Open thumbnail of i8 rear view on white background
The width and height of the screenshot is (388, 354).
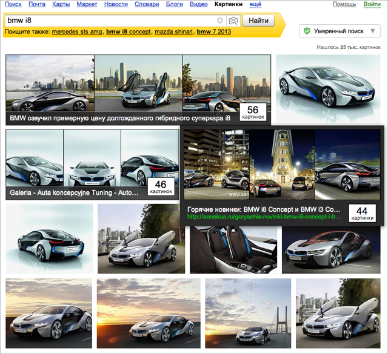click(x=49, y=238)
